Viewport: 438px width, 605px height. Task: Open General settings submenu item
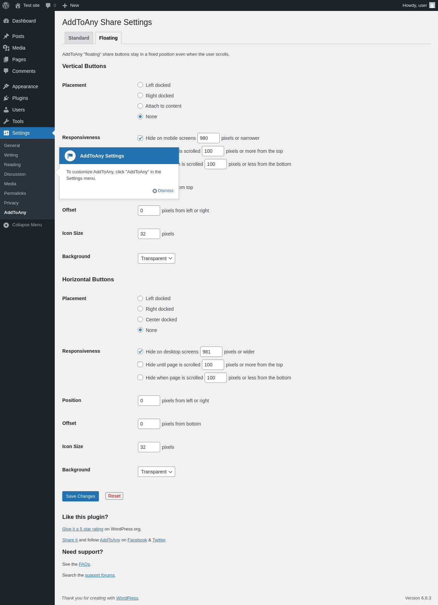pos(12,146)
